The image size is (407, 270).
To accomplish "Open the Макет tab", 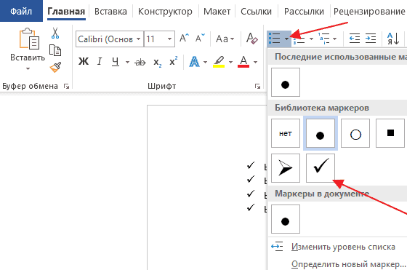I will point(217,12).
